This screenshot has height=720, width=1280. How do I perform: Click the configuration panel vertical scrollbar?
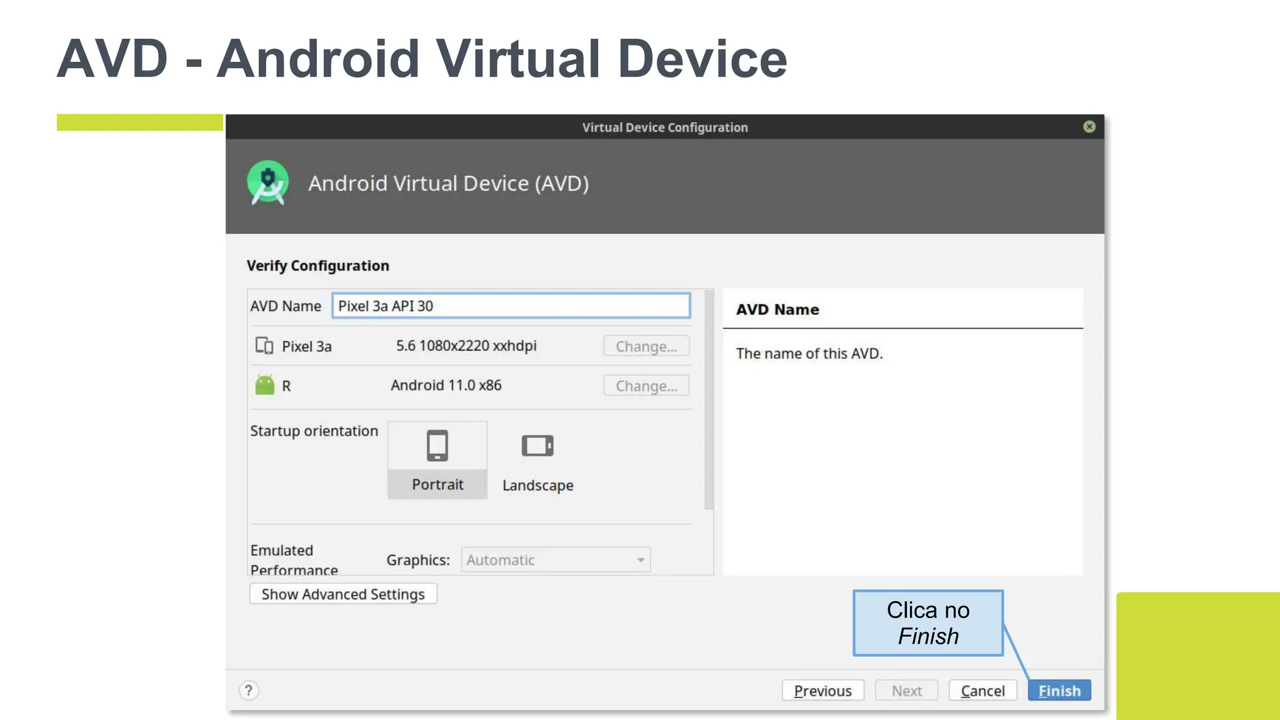click(x=709, y=400)
